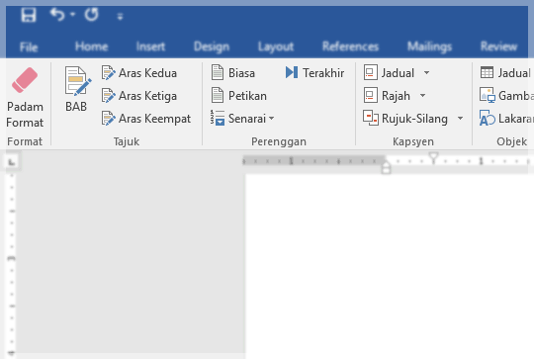Apply Aras Ketiga heading style

click(139, 96)
